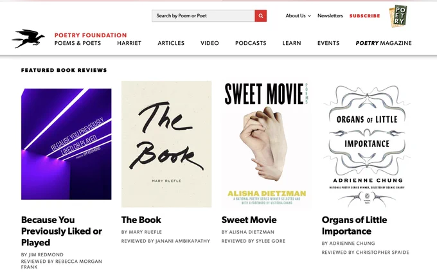Open the Poetry Magazine menu item

pos(384,43)
